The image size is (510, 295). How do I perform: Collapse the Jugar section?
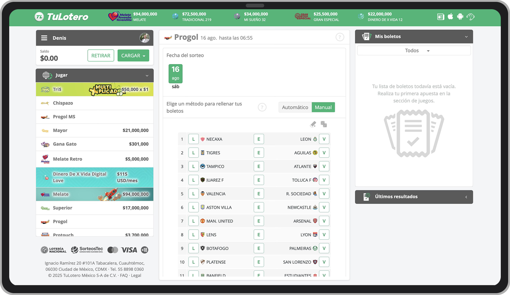click(147, 76)
